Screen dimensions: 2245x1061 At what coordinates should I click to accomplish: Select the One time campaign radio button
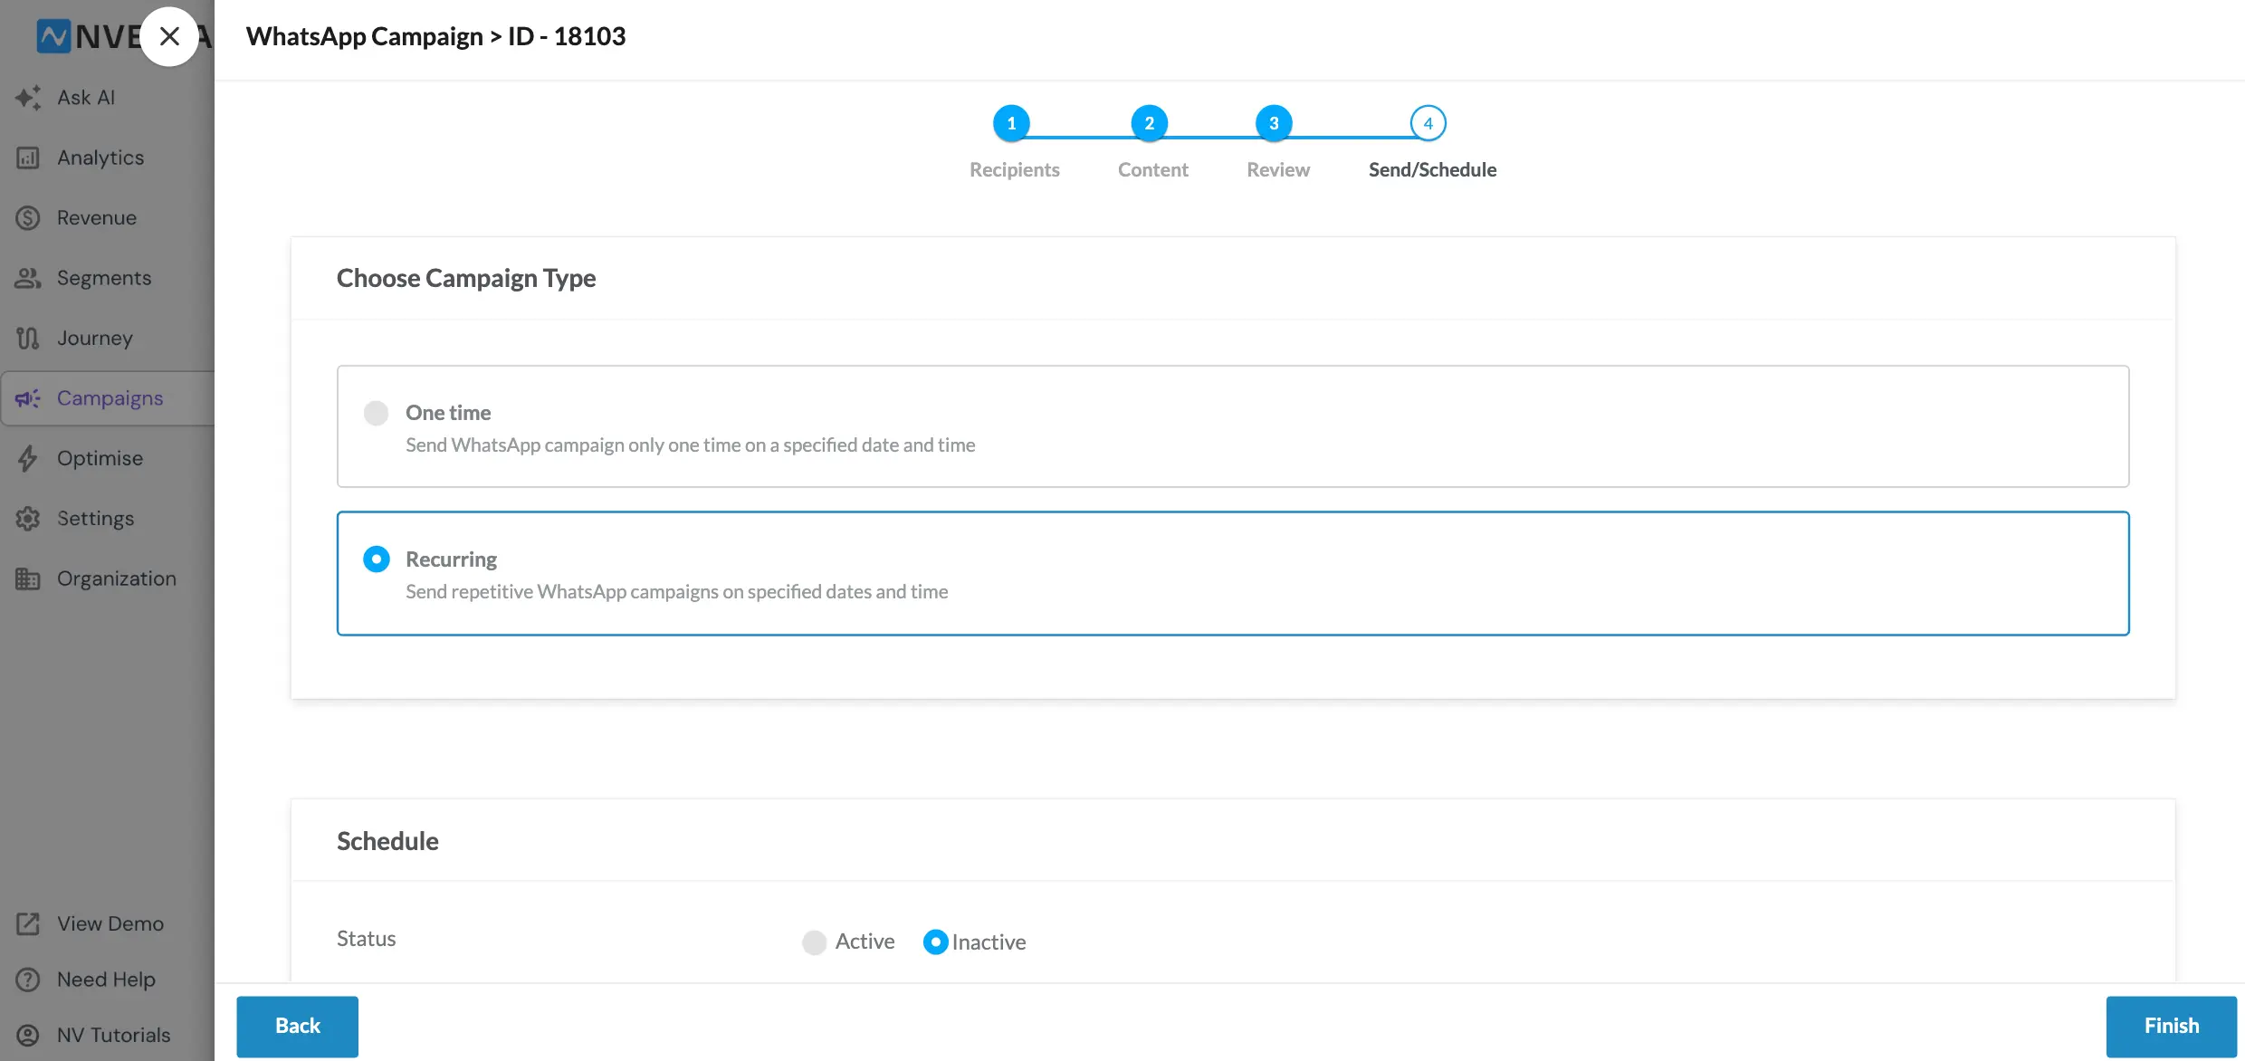click(x=376, y=413)
